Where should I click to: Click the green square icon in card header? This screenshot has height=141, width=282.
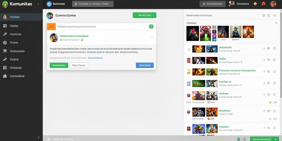coord(151,27)
